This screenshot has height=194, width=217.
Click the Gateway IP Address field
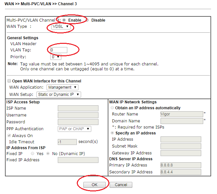181,153
